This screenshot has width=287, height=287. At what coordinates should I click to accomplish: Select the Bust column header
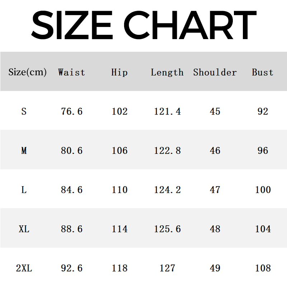click(263, 72)
